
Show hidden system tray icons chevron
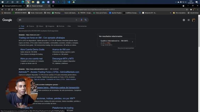tap(176, 2)
